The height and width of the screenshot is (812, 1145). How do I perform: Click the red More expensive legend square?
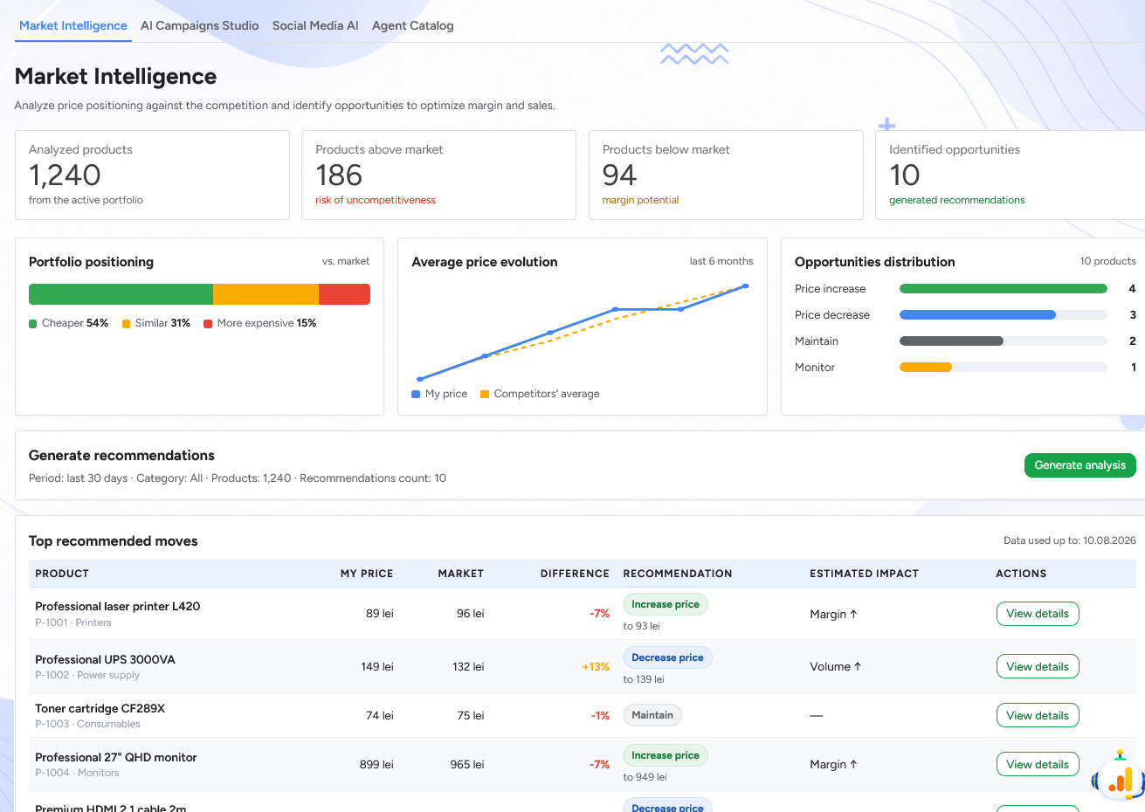[208, 324]
